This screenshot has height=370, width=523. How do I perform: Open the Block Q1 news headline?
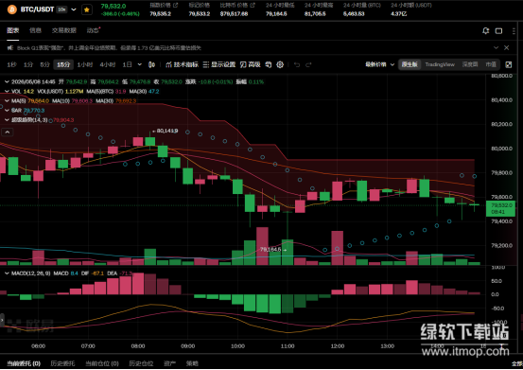point(109,48)
